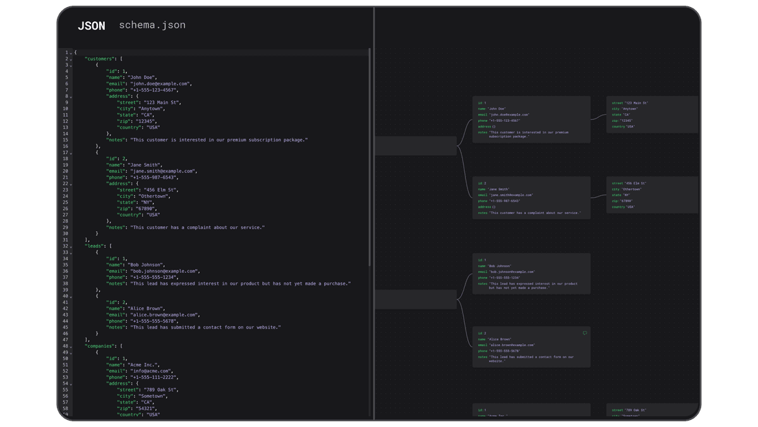Select the Jane Smith node on the canvas
758x427 pixels.
point(531,196)
